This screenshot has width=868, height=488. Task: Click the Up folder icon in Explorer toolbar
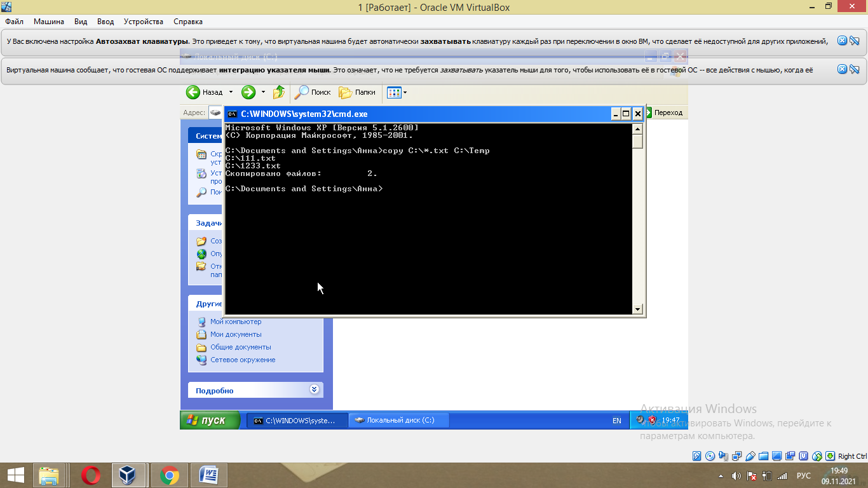point(279,92)
